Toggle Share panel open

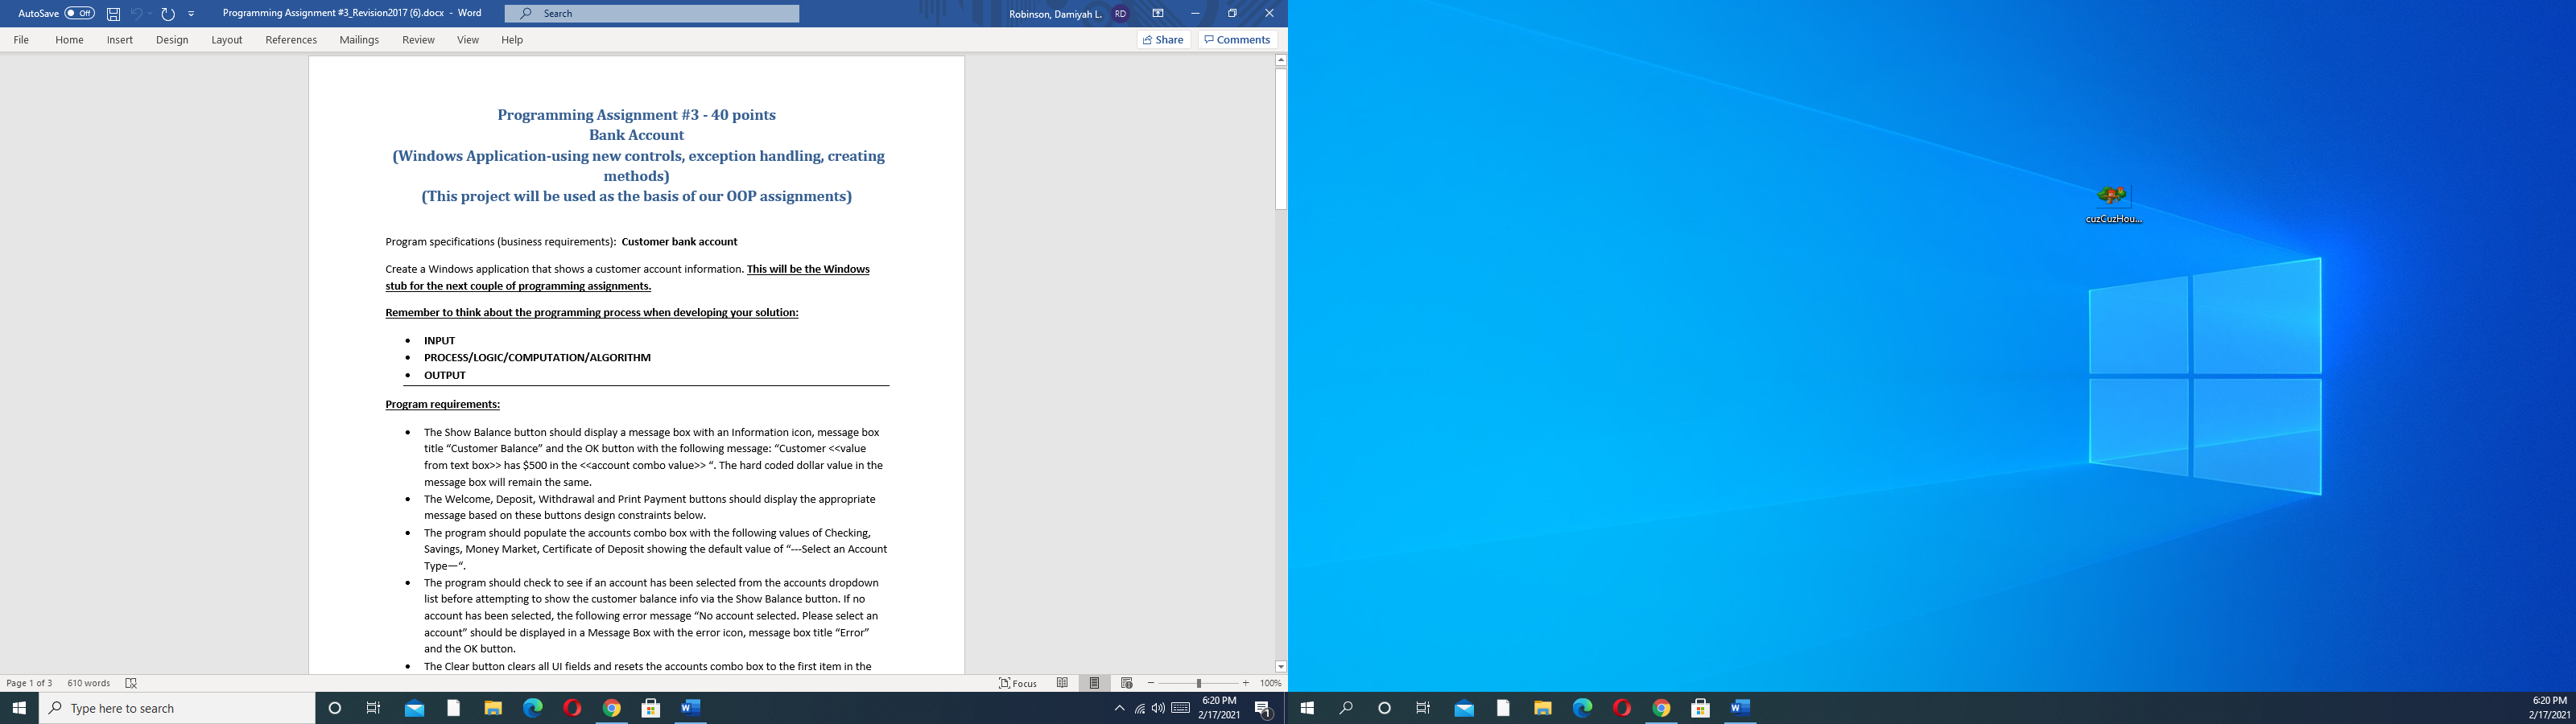coord(1163,39)
